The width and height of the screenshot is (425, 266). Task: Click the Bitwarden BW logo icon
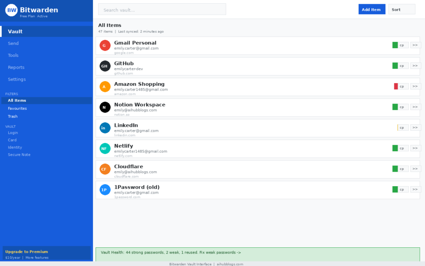(x=11, y=10)
